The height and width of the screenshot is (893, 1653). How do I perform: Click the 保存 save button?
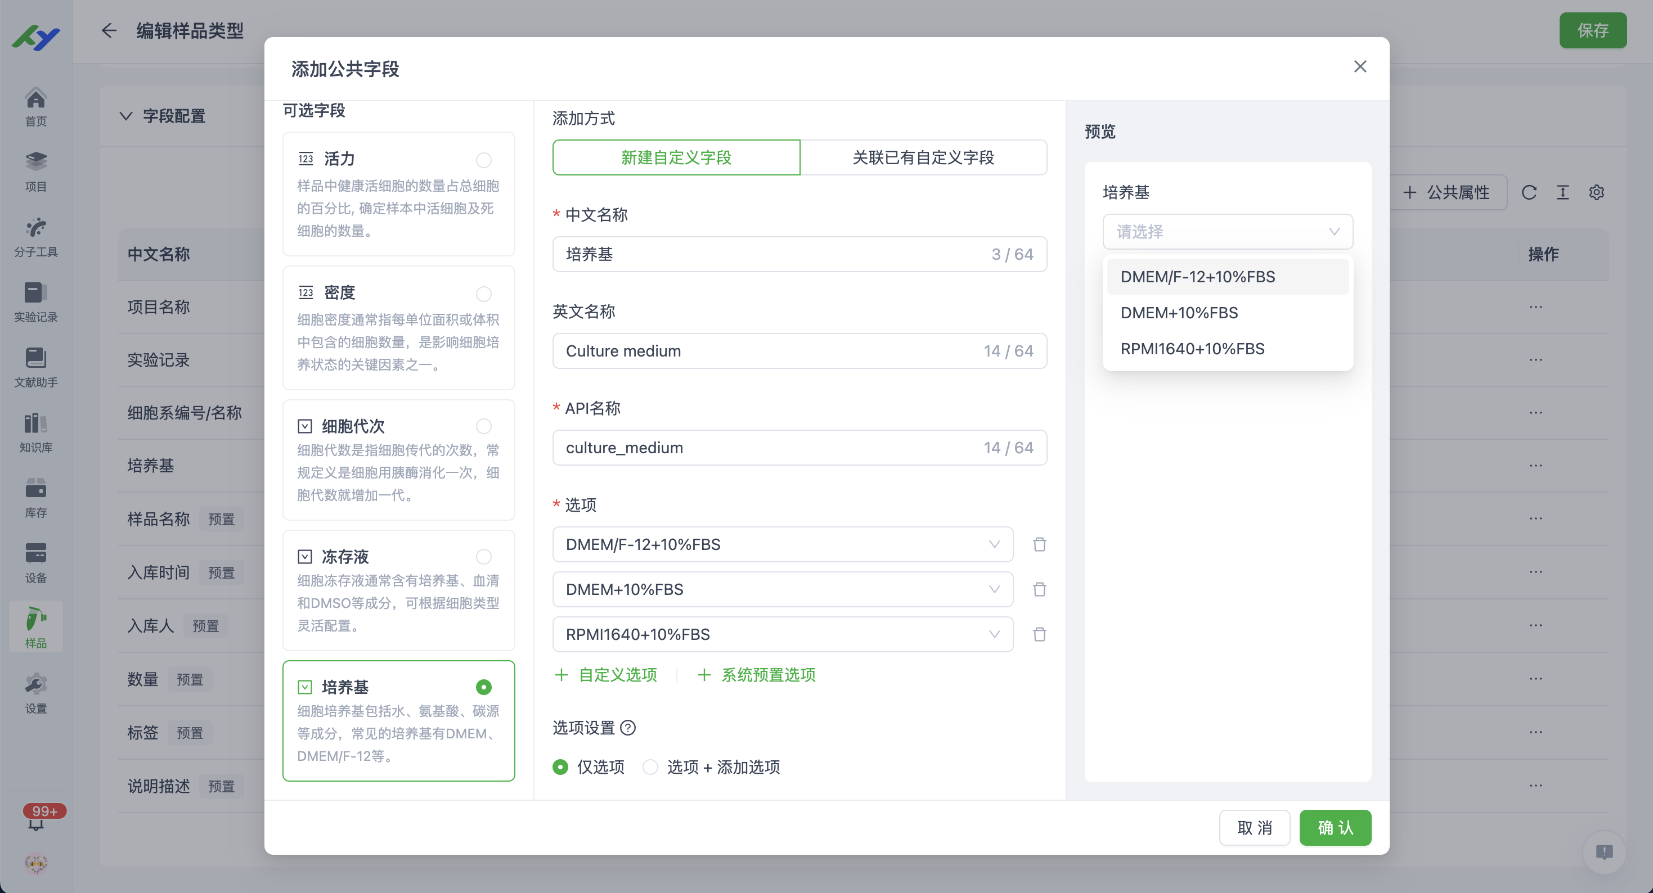(x=1593, y=30)
